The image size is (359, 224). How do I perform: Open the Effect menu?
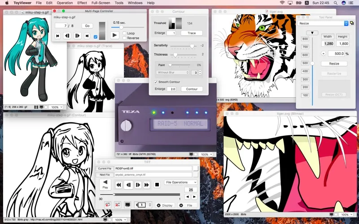pos(82,3)
